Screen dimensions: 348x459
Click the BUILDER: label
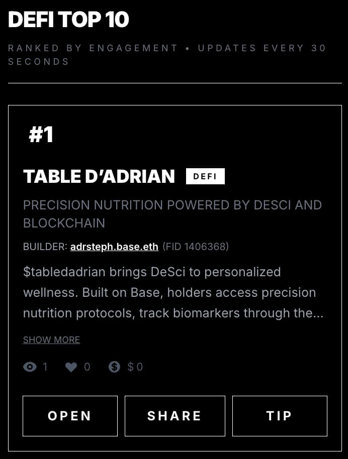click(45, 247)
